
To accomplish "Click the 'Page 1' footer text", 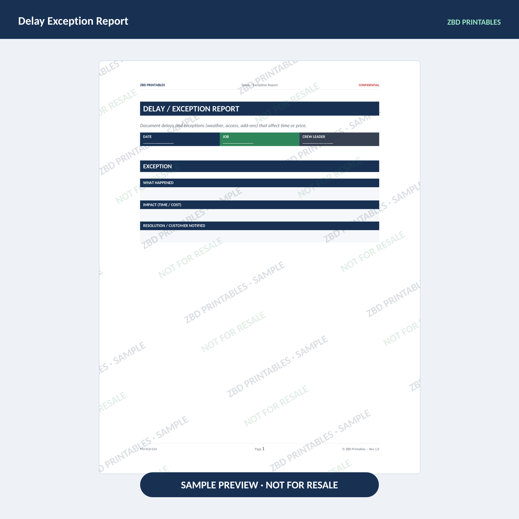I will tap(259, 449).
